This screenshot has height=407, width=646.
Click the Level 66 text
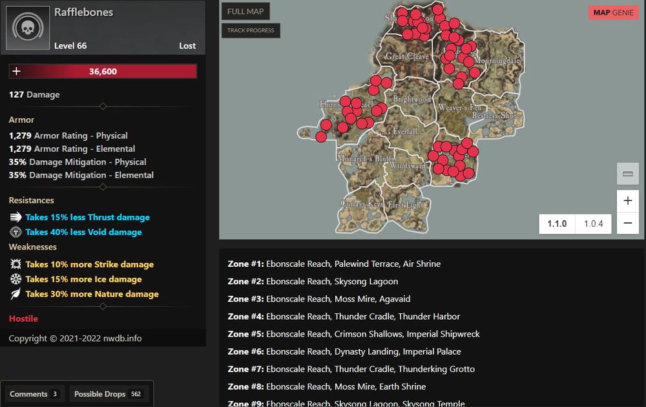tap(70, 46)
